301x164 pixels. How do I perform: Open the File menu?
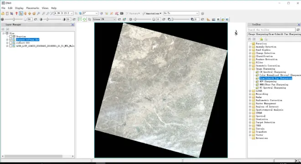tap(3, 8)
